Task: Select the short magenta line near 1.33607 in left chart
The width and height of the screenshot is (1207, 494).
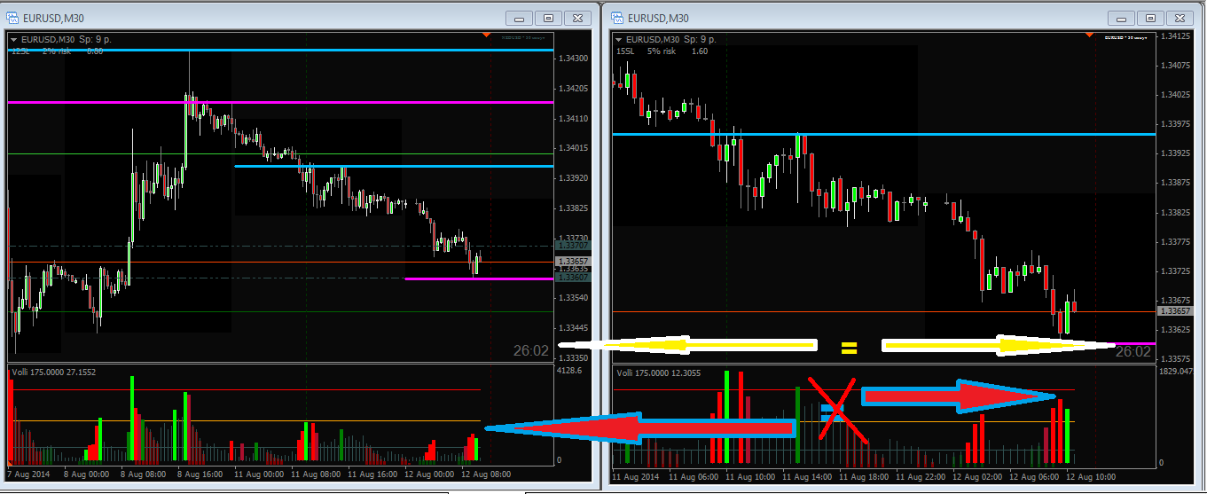Action: coord(479,278)
